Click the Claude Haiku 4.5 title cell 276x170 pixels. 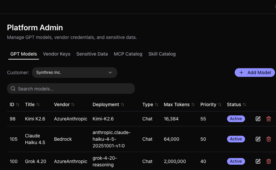[35, 139]
